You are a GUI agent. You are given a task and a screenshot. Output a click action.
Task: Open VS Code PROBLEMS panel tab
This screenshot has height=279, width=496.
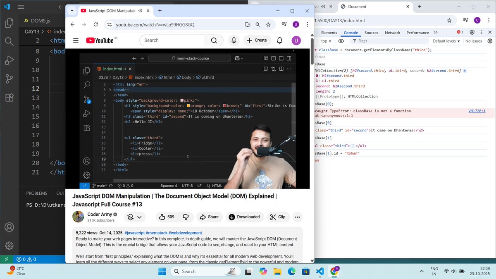[37, 193]
